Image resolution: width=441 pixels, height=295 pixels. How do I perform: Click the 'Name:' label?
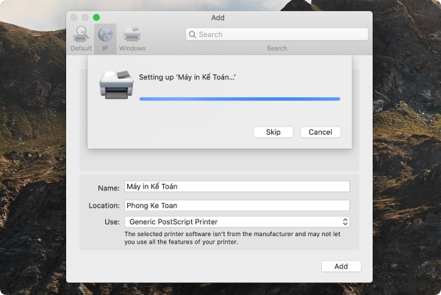(109, 188)
